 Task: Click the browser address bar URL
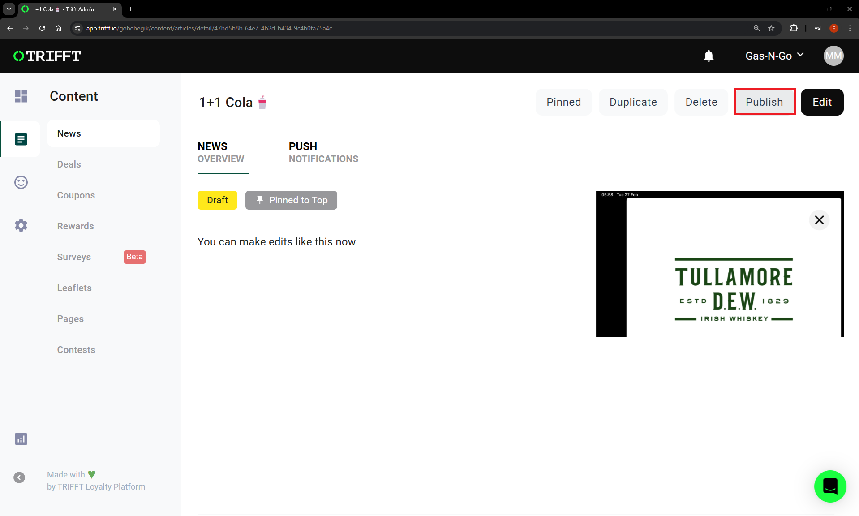[209, 28]
